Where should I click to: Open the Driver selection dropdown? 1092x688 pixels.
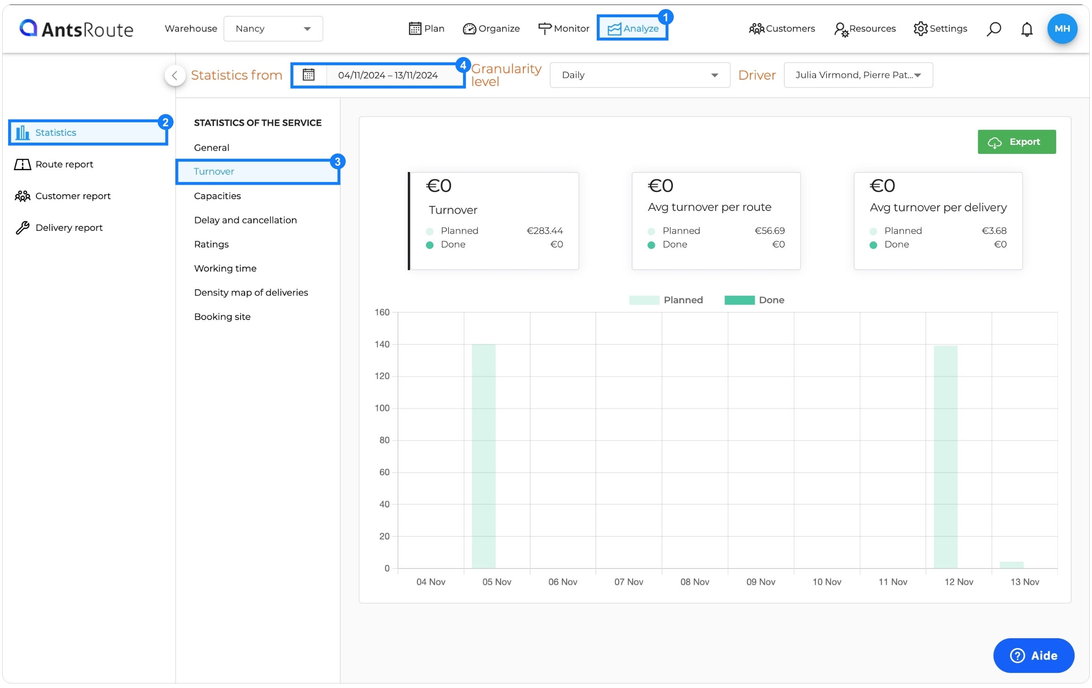[x=858, y=75]
